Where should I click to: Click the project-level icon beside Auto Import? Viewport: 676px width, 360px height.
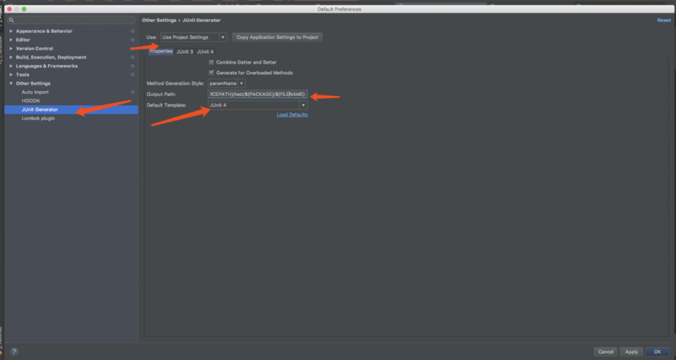[132, 92]
